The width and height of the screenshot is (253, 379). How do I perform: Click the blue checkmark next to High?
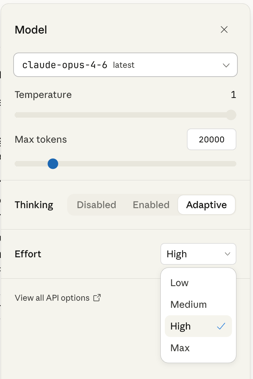(x=221, y=326)
